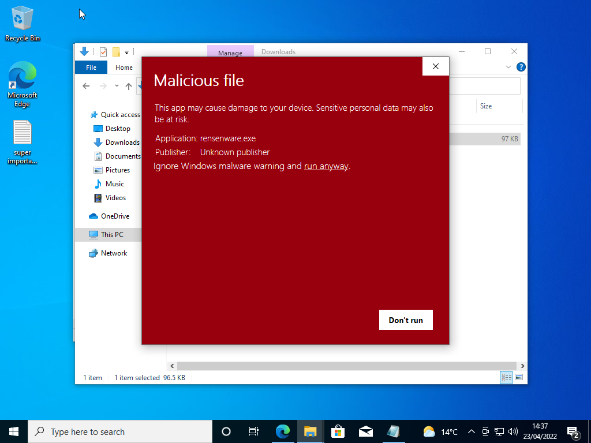591x443 pixels.
Task: Switch to the Home ribbon tab
Action: pyautogui.click(x=124, y=67)
